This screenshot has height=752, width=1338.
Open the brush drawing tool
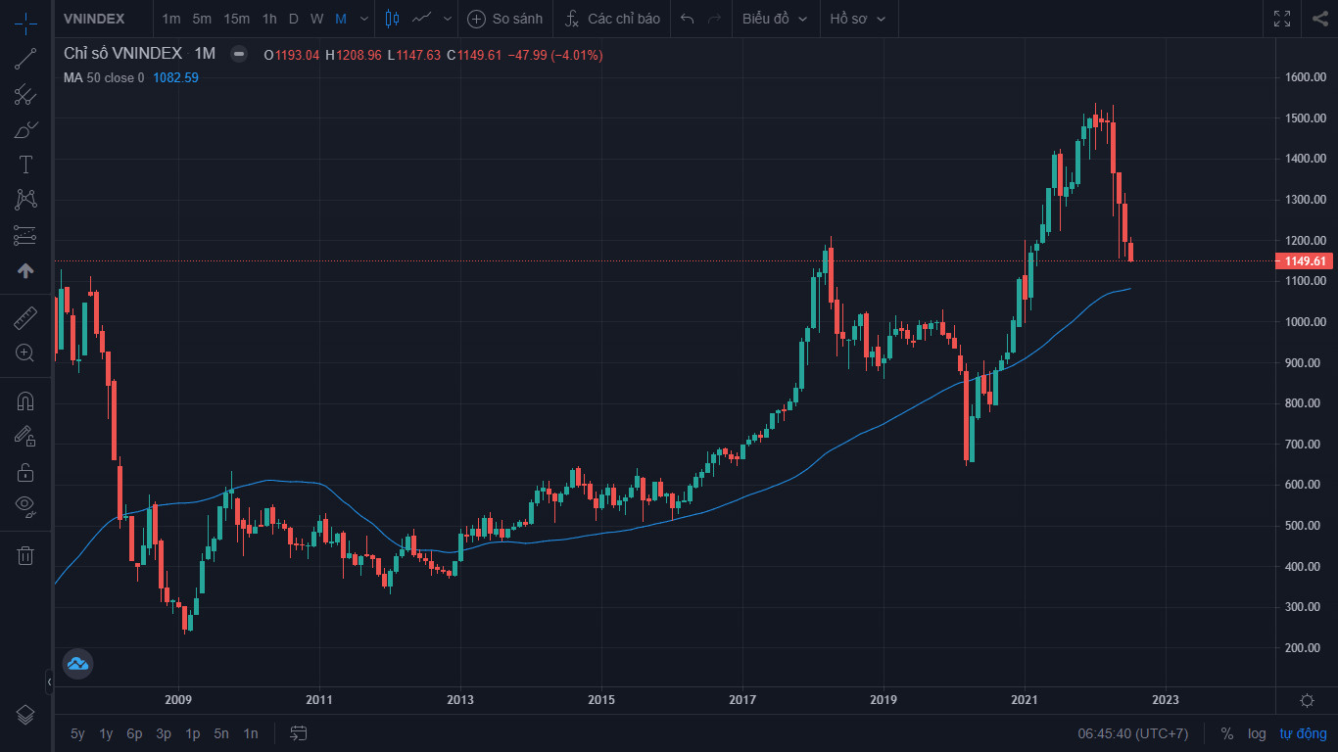tap(25, 129)
